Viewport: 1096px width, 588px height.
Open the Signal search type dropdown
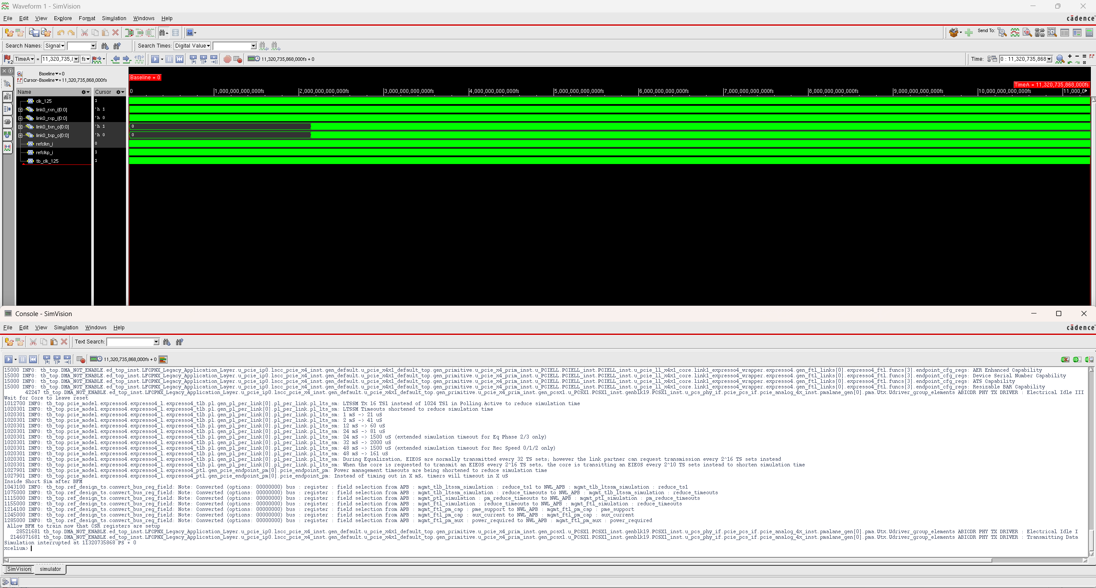[54, 46]
